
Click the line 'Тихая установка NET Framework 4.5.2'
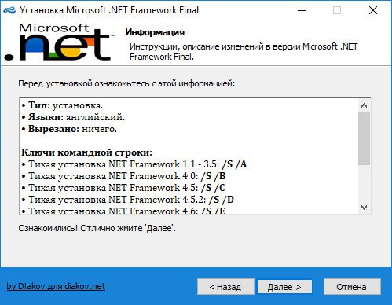coord(128,200)
